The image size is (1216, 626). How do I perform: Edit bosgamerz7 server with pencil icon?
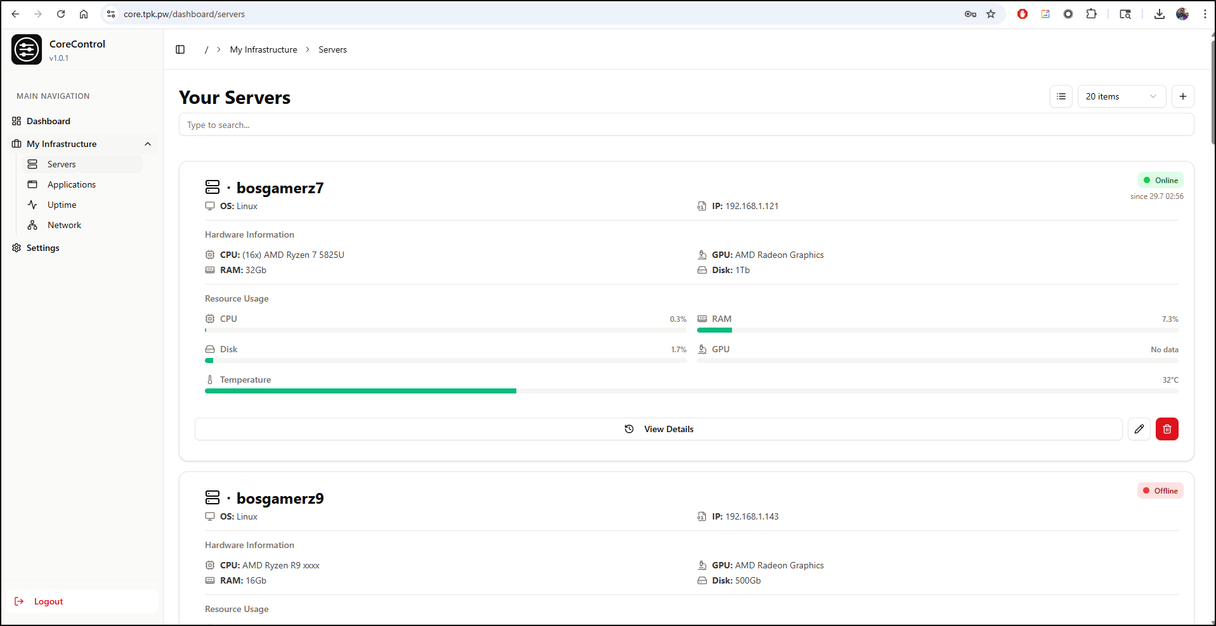[1139, 429]
